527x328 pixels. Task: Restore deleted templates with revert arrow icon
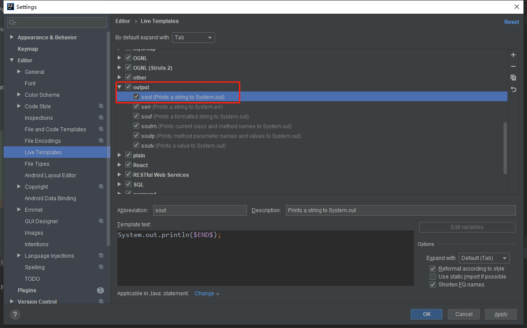click(x=513, y=89)
